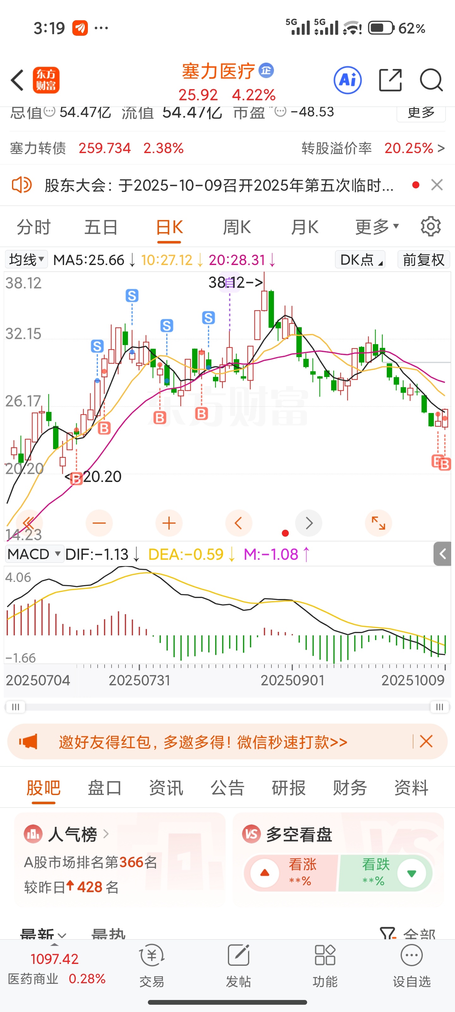Tap the double-left rewind chart button
The height and width of the screenshot is (1012, 455).
pyautogui.click(x=29, y=523)
